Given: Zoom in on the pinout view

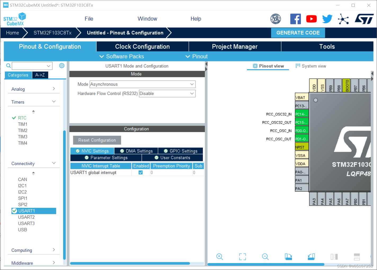Looking at the screenshot, I should click(220, 256).
